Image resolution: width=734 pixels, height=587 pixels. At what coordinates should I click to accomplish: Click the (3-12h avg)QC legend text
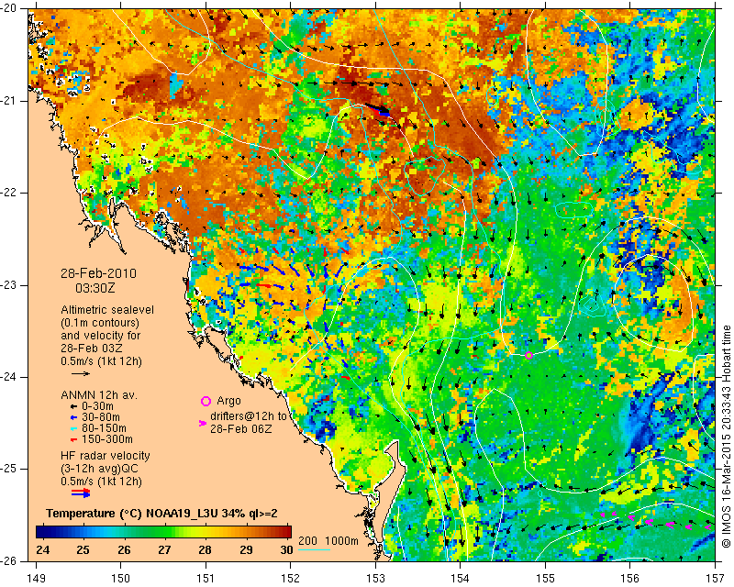(99, 468)
